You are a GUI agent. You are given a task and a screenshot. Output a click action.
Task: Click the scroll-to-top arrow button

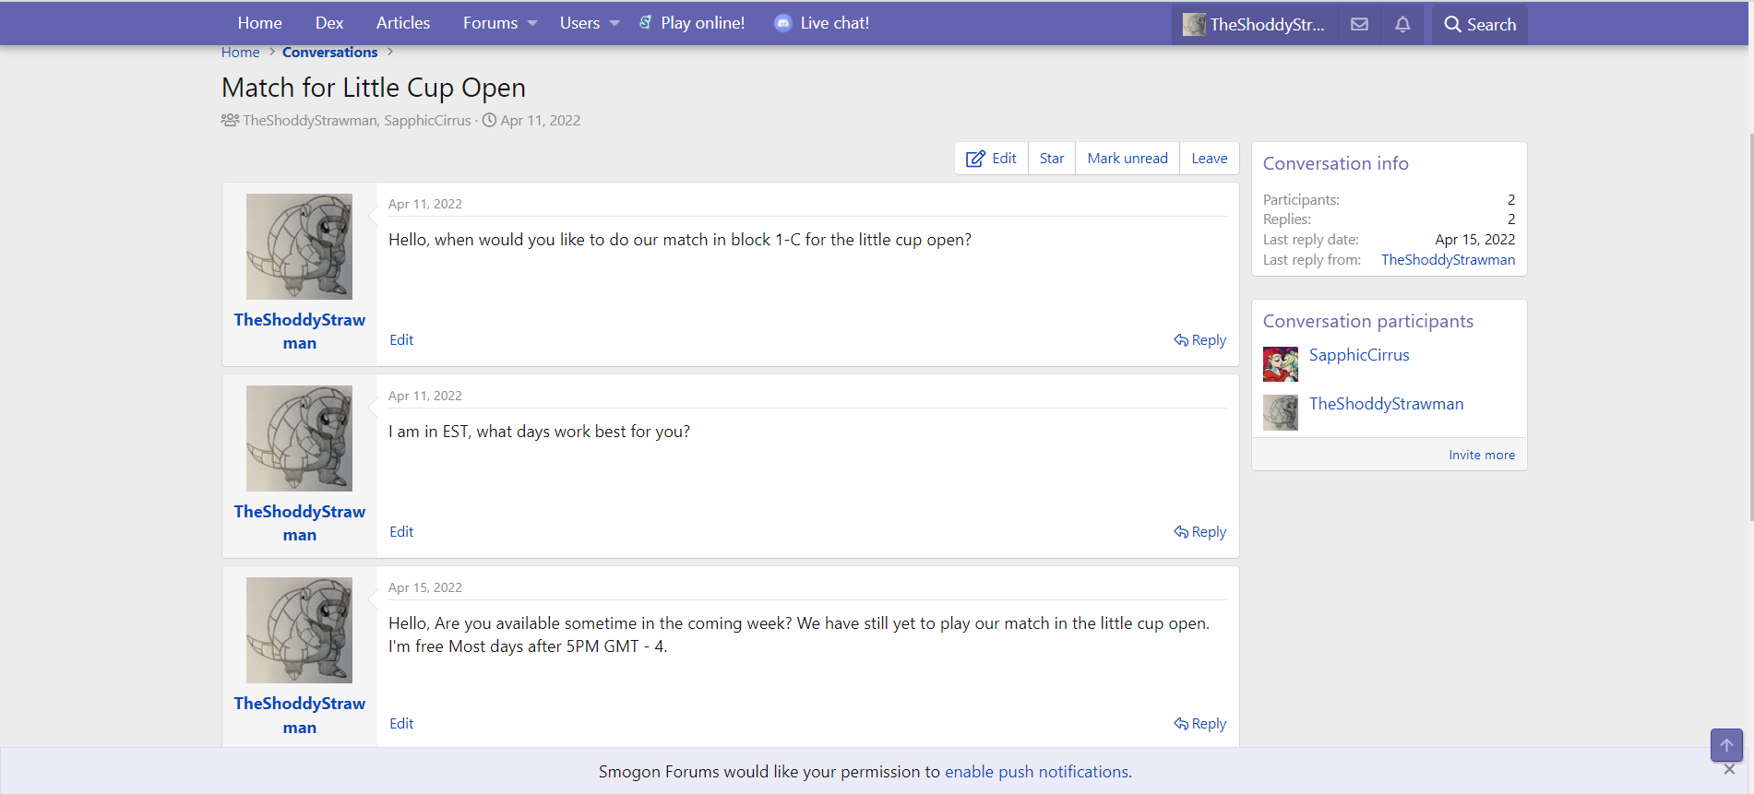pos(1726,745)
